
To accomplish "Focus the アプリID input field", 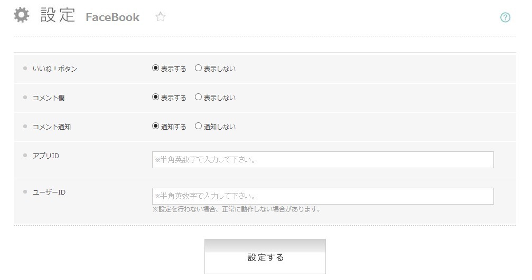I will click(x=323, y=160).
